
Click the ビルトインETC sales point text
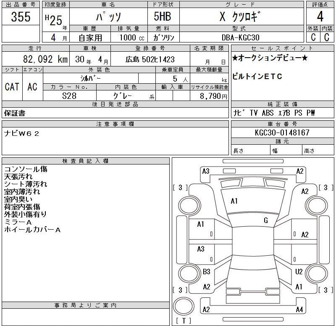point(257,76)
